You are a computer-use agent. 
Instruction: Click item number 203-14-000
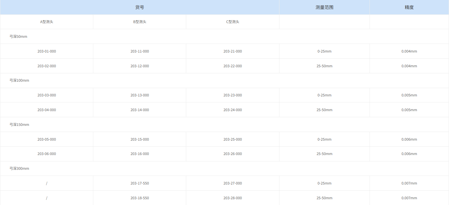point(140,110)
